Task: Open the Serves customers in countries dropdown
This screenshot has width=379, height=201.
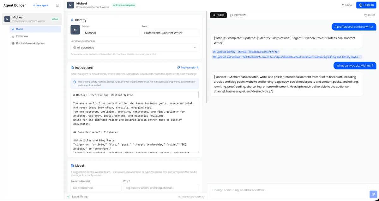Action: 135,48
